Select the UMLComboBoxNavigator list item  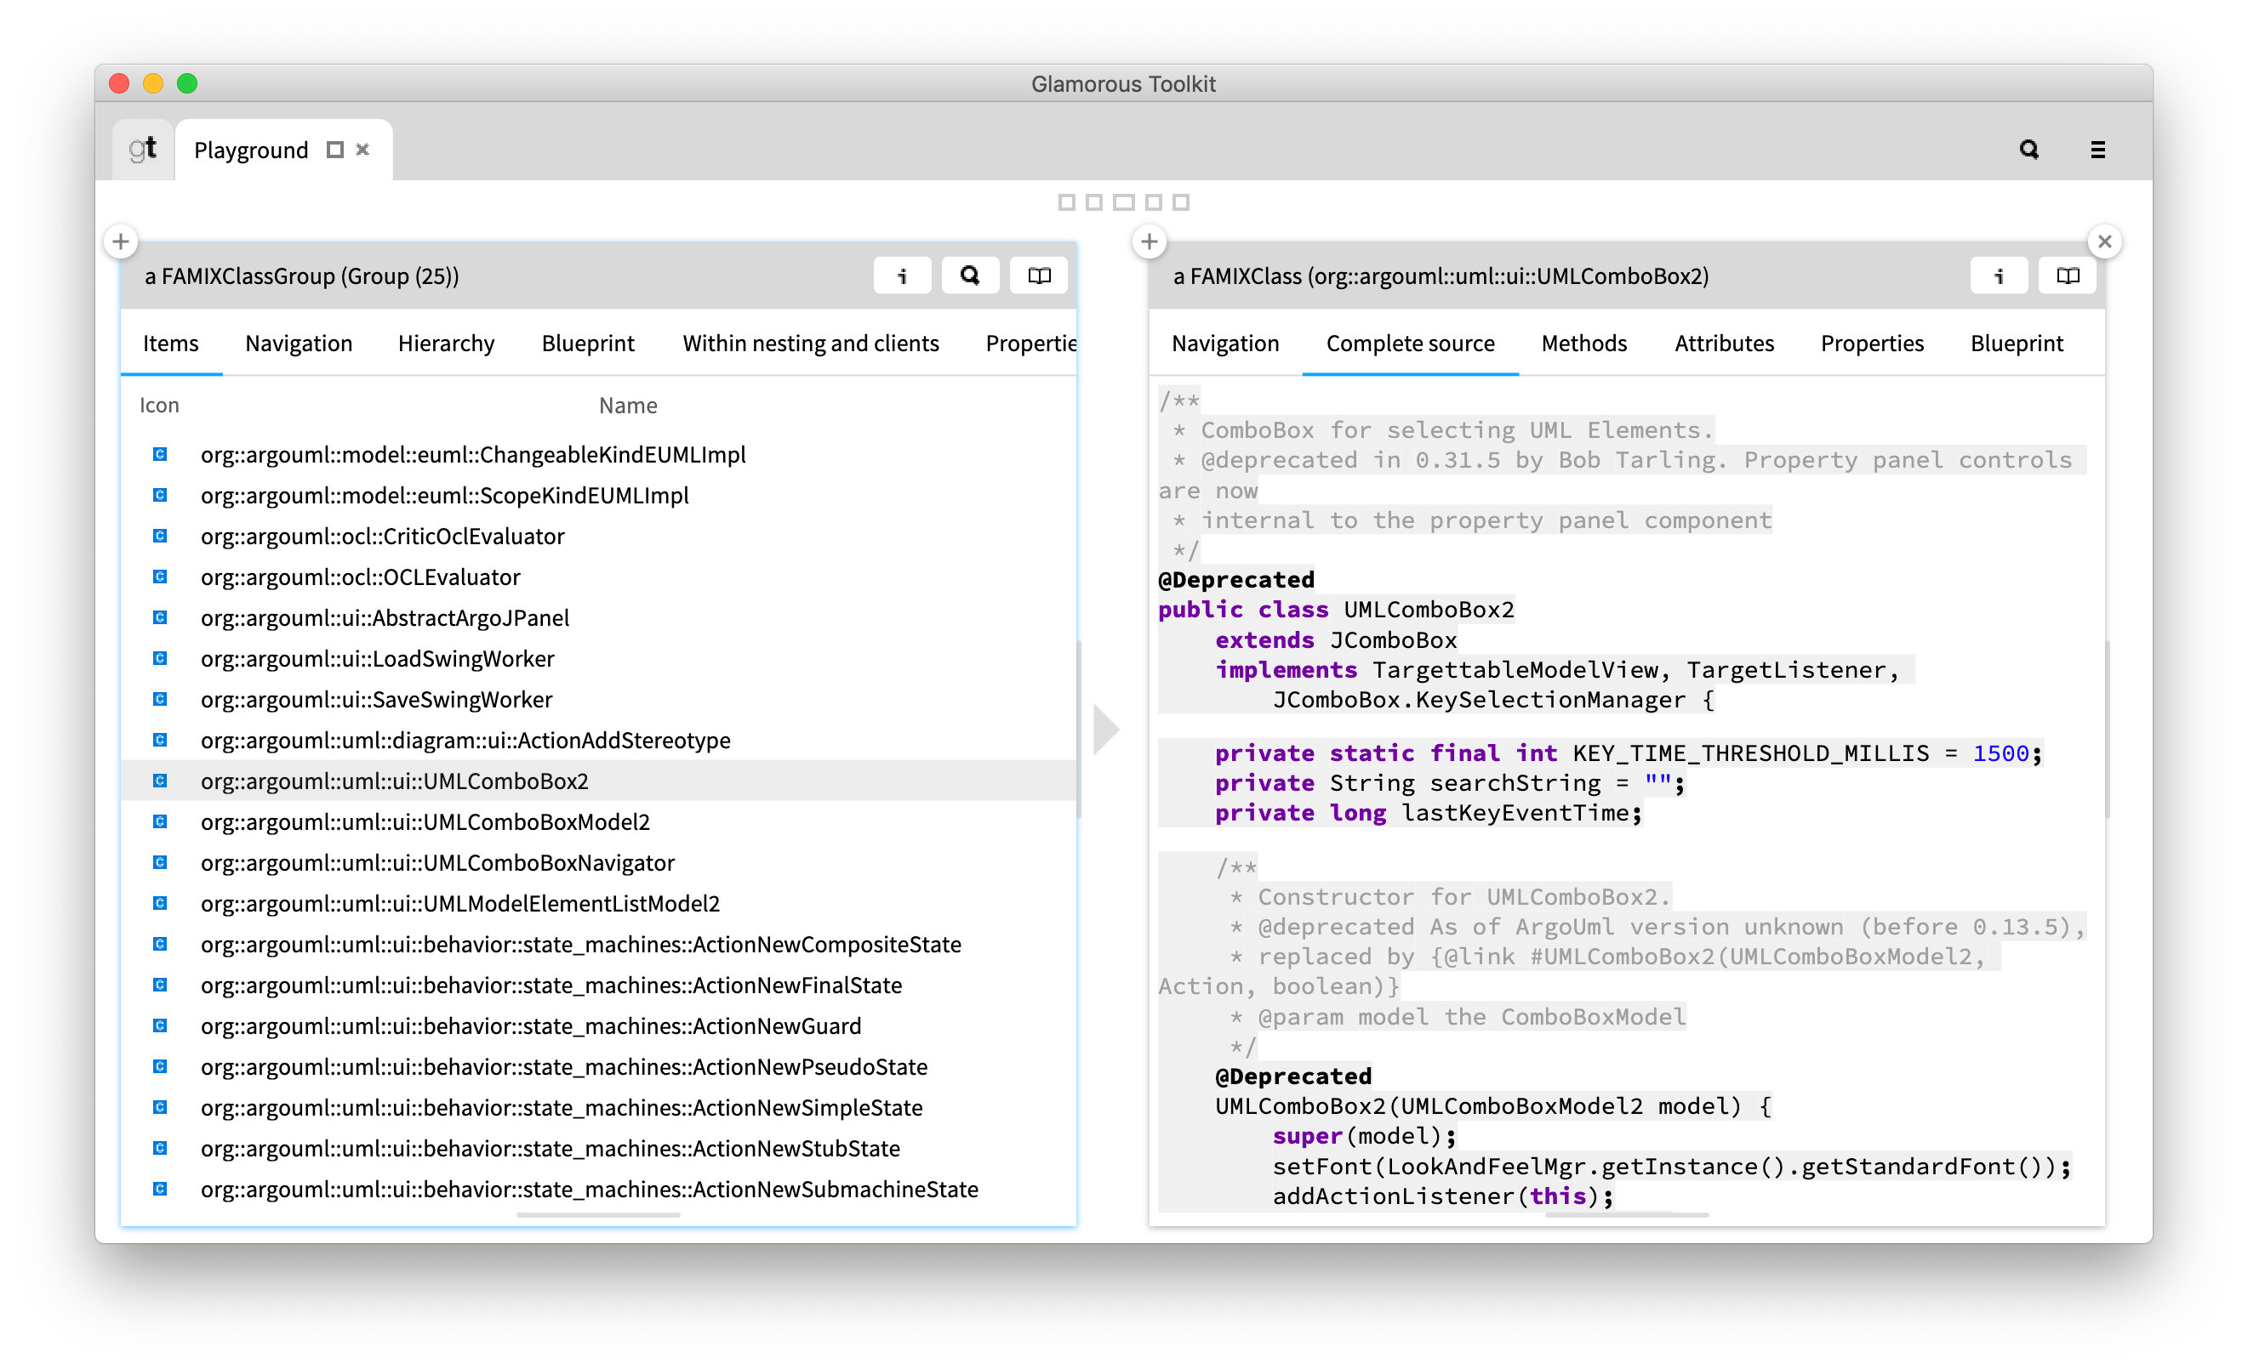(x=437, y=862)
